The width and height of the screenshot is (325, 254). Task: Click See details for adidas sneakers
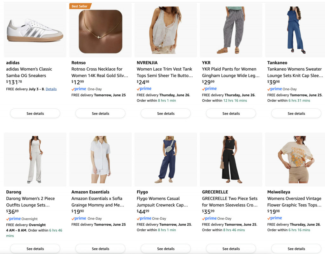(35, 114)
